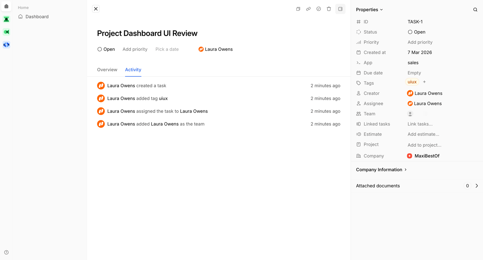Click uiux tag in activity log
The width and height of the screenshot is (483, 260).
point(163,98)
